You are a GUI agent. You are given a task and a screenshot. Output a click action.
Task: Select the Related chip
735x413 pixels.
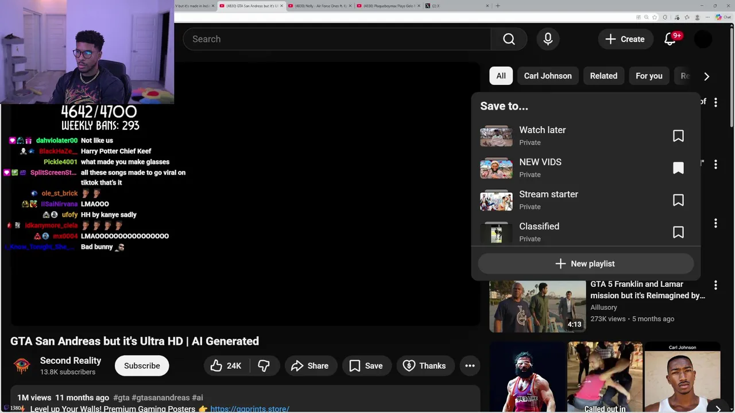click(604, 76)
